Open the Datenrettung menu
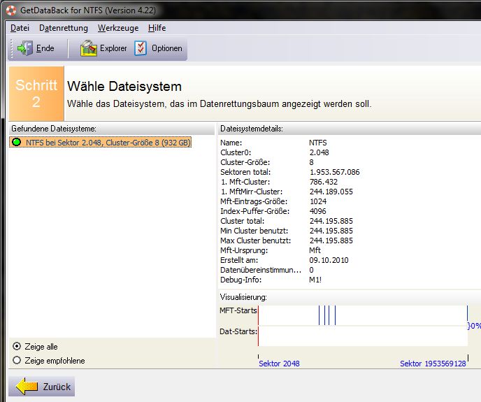This screenshot has width=481, height=402. [x=64, y=28]
